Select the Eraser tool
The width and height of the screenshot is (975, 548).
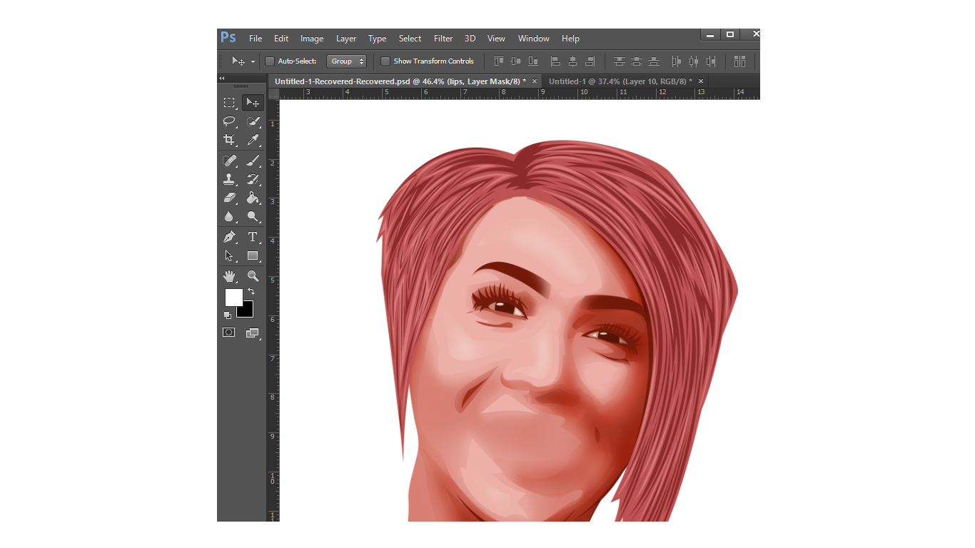click(229, 198)
